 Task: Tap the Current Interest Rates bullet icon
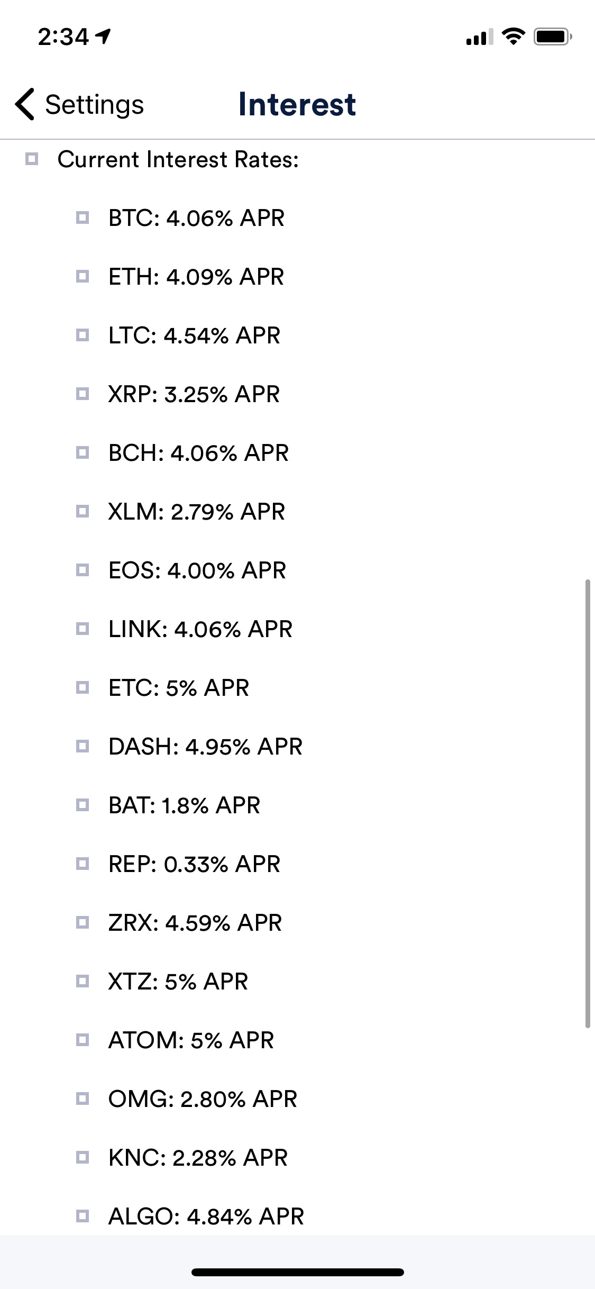coord(32,159)
